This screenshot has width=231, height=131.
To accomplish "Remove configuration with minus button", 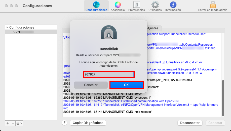I will click(13, 123).
